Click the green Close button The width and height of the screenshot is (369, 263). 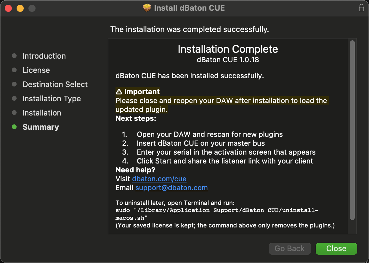(336, 249)
